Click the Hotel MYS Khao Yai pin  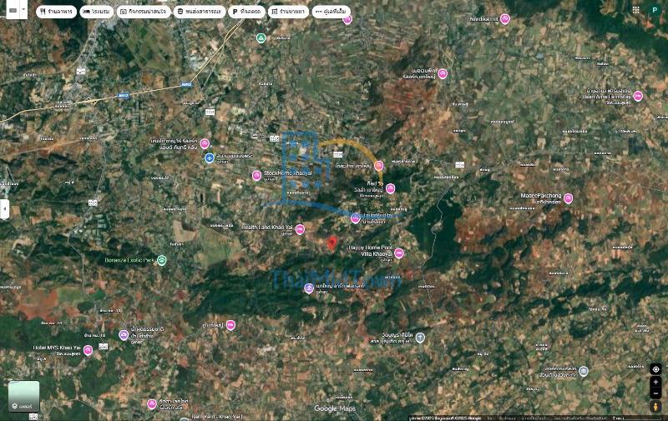(x=88, y=350)
